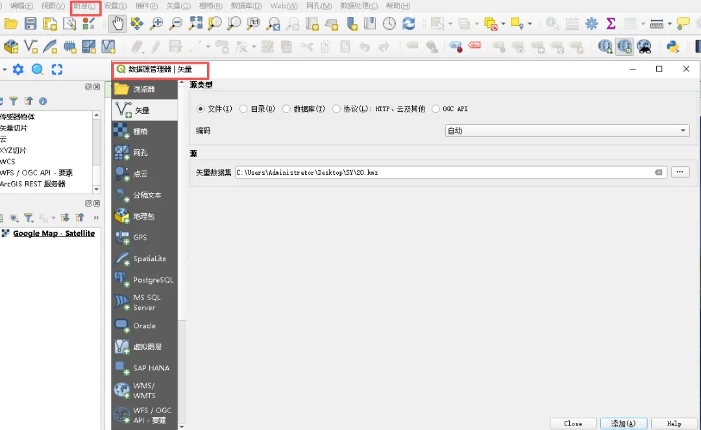This screenshot has width=701, height=430.
Task: Click the New Shapefile Layer icon
Action: point(31,47)
